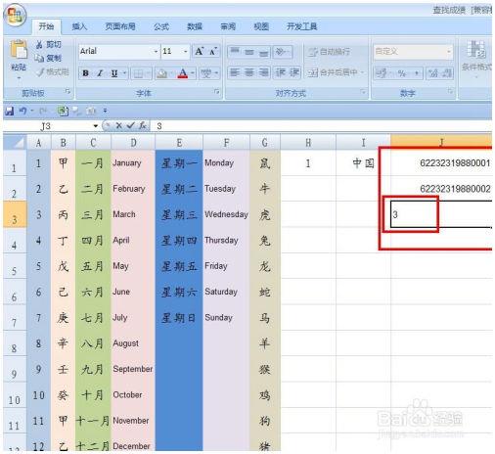This screenshot has height=454, width=495.
Task: Click the Insert Function fx icon
Action: (x=143, y=125)
